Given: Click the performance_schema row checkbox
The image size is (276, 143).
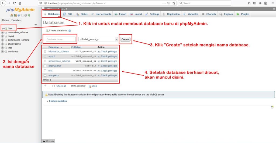Looking at the screenshot, I should click(x=45, y=61).
